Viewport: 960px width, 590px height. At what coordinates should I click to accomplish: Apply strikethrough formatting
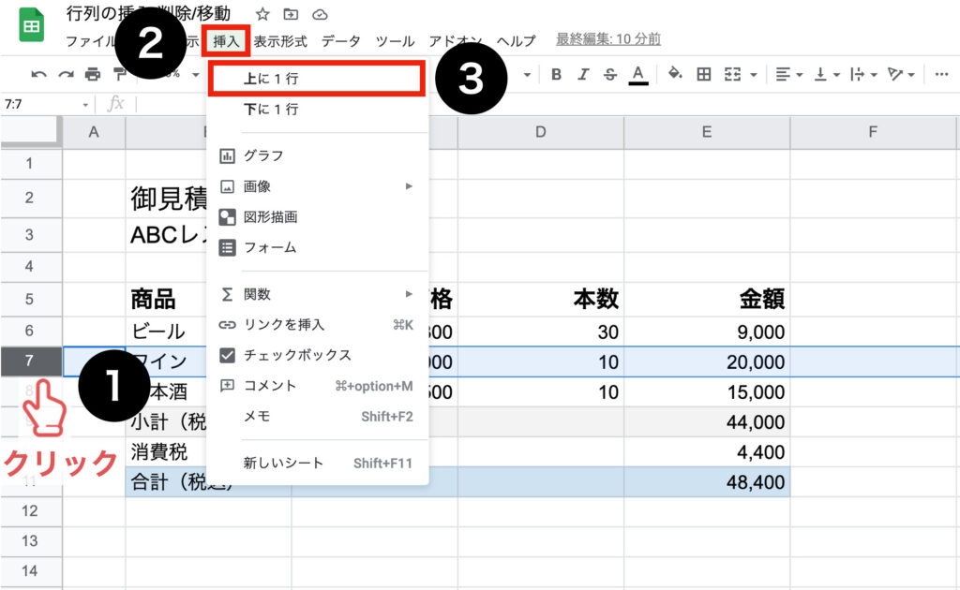(609, 75)
